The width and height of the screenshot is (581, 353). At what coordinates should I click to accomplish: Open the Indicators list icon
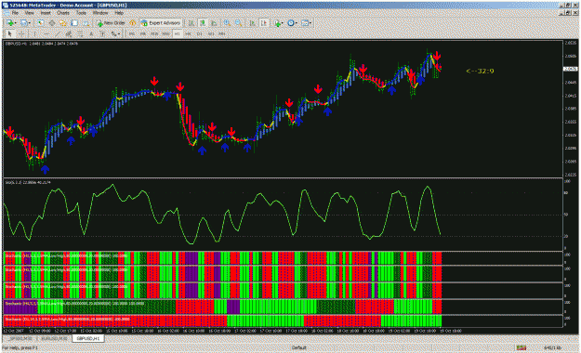[x=277, y=23]
